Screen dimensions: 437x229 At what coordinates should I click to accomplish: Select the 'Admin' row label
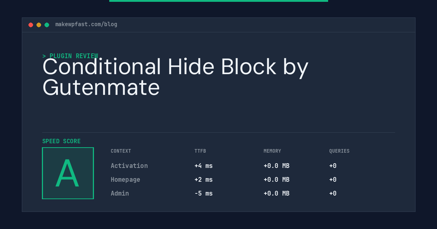120,193
